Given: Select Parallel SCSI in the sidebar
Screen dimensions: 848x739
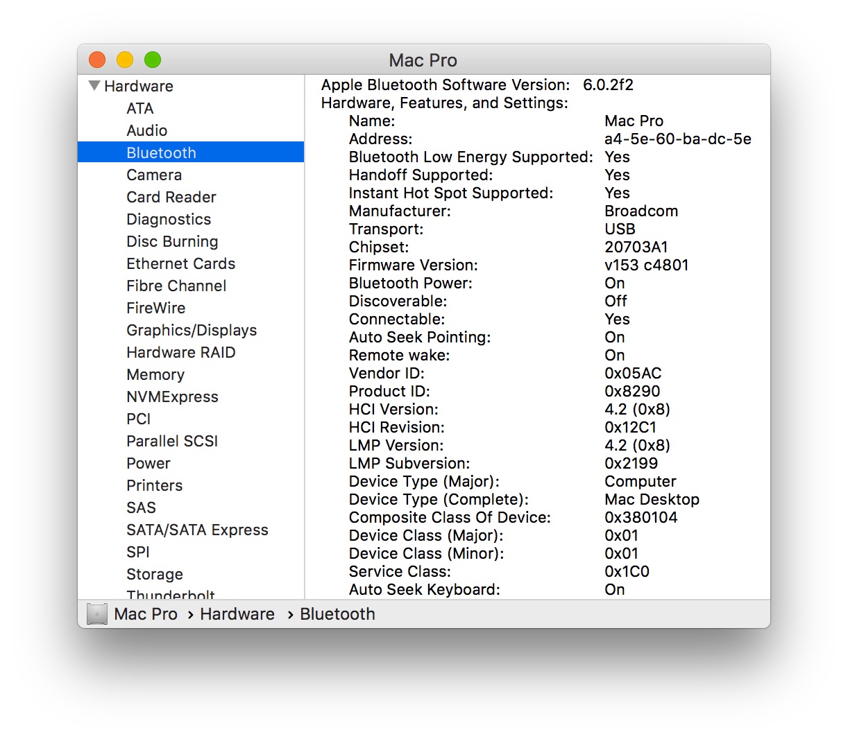Looking at the screenshot, I should pos(172,441).
